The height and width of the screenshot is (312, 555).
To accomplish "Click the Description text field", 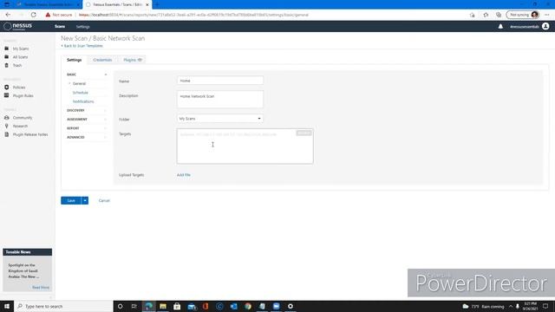I will pyautogui.click(x=219, y=99).
